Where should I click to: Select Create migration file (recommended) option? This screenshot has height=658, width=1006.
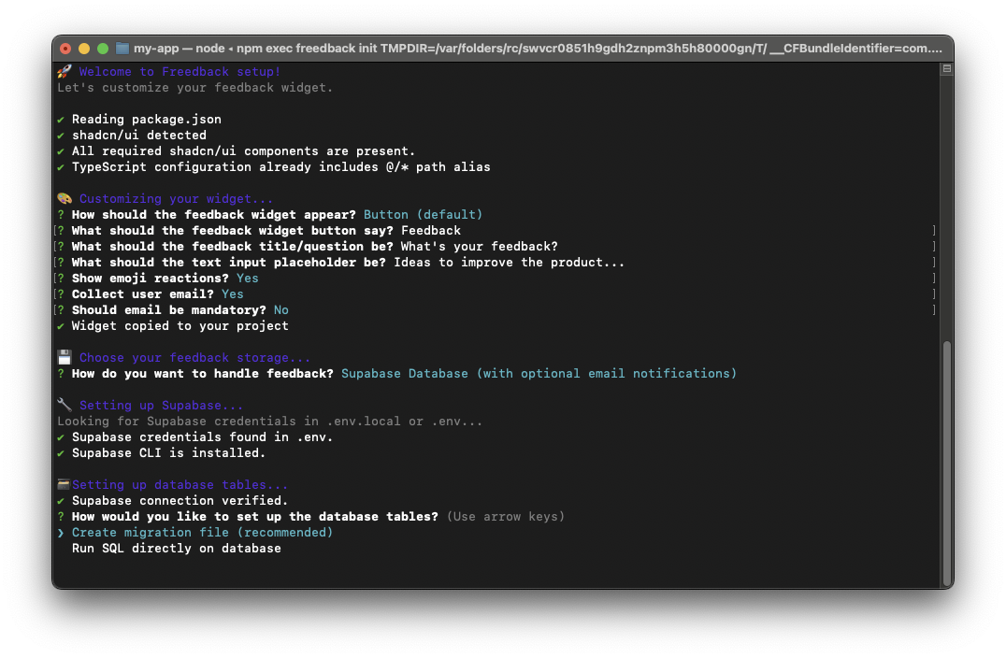(x=202, y=533)
